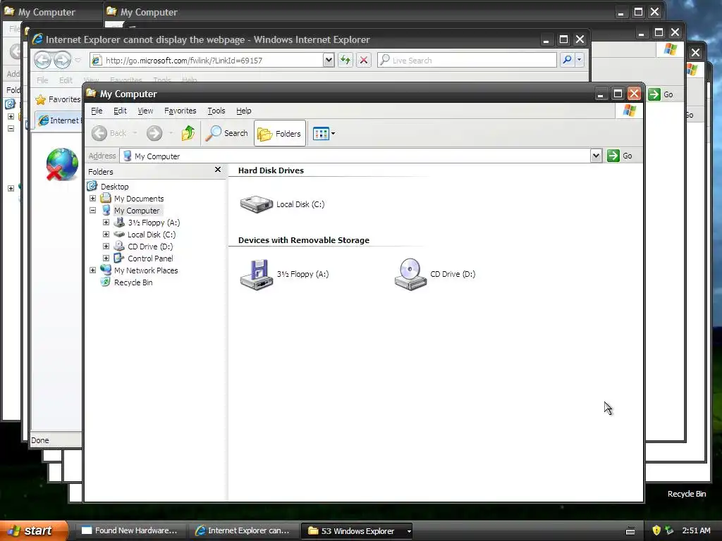The image size is (722, 541).
Task: Click the Refresh icon in Internet Explorer
Action: tap(345, 61)
